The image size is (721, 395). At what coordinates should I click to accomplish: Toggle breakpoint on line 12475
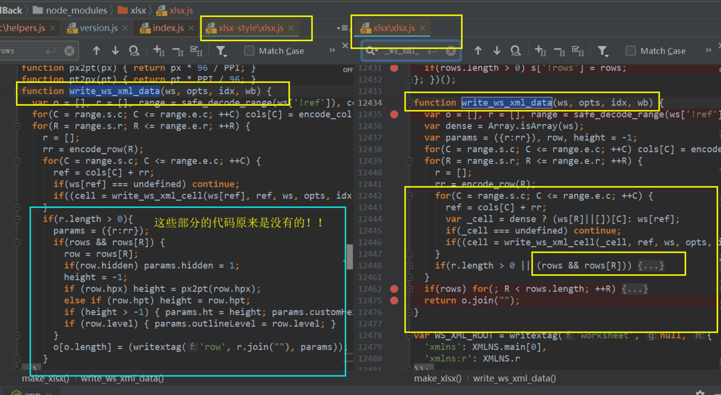394,300
